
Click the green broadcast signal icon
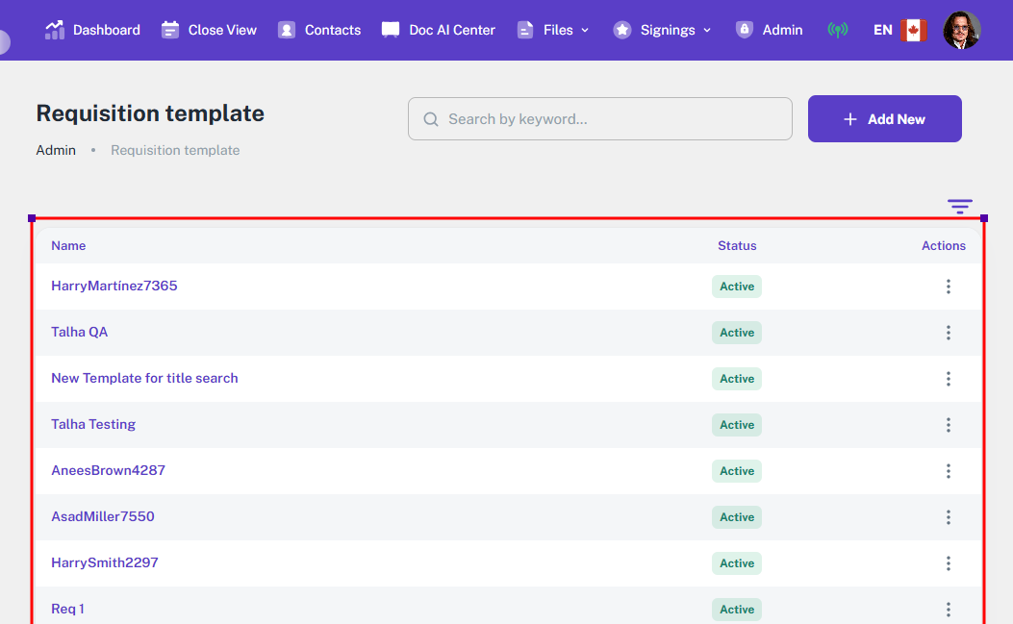[838, 30]
